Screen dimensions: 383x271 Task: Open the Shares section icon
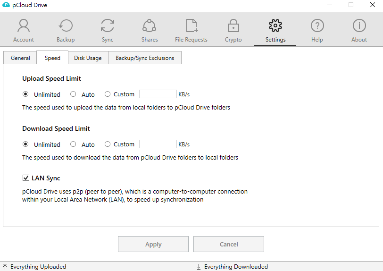pos(150,26)
